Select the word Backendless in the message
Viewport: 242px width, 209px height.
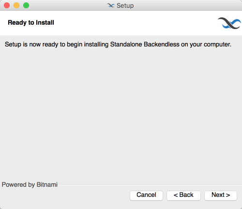tap(162, 44)
